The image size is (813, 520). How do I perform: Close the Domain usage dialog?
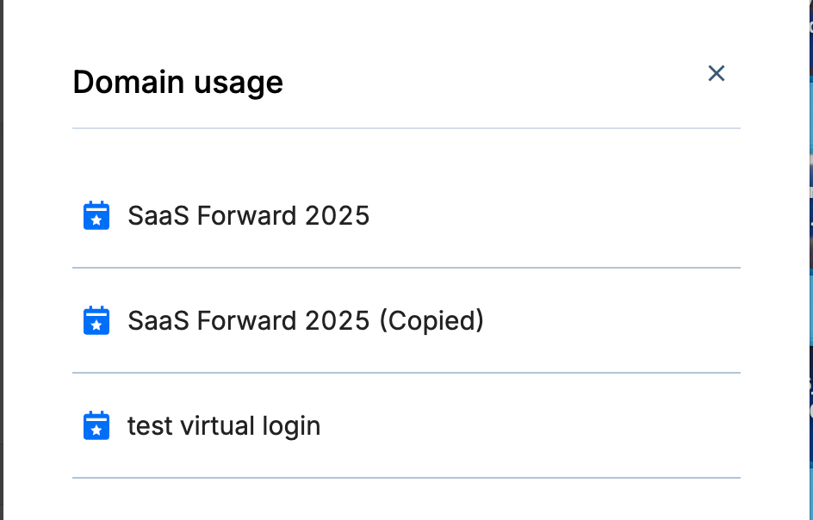coord(716,74)
